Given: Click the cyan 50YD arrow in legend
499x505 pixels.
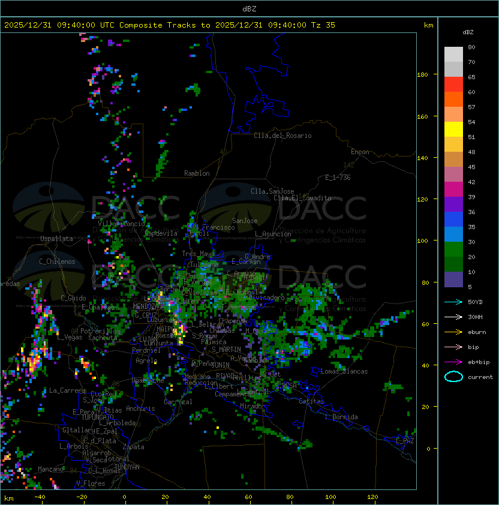Looking at the screenshot, I should tap(453, 302).
